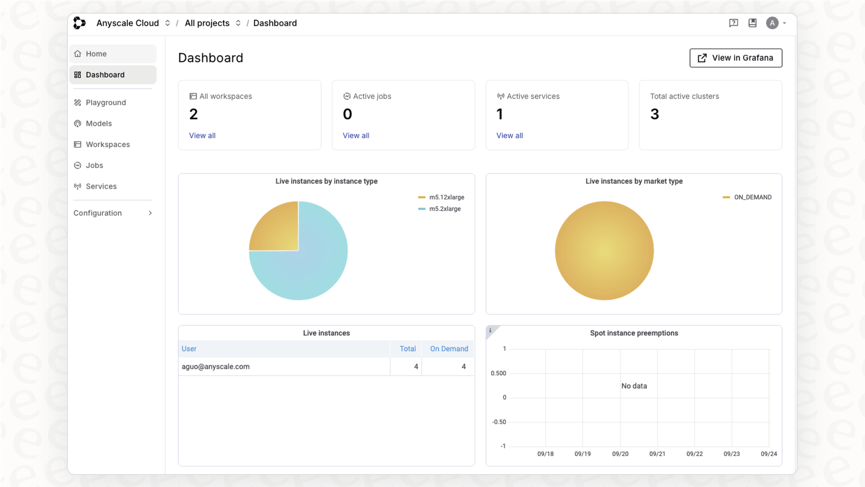This screenshot has width=865, height=487.
Task: Click the Home navigation item
Action: (96, 54)
